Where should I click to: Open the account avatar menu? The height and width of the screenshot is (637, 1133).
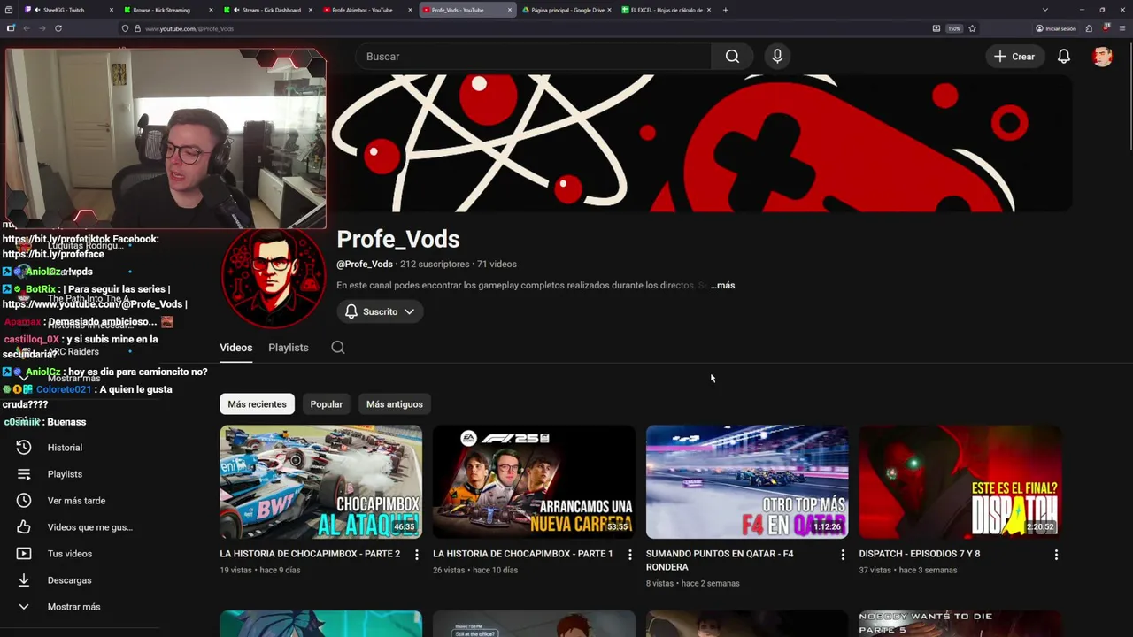pos(1102,57)
